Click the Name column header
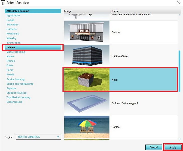183x151 pixels. coord(115,11)
